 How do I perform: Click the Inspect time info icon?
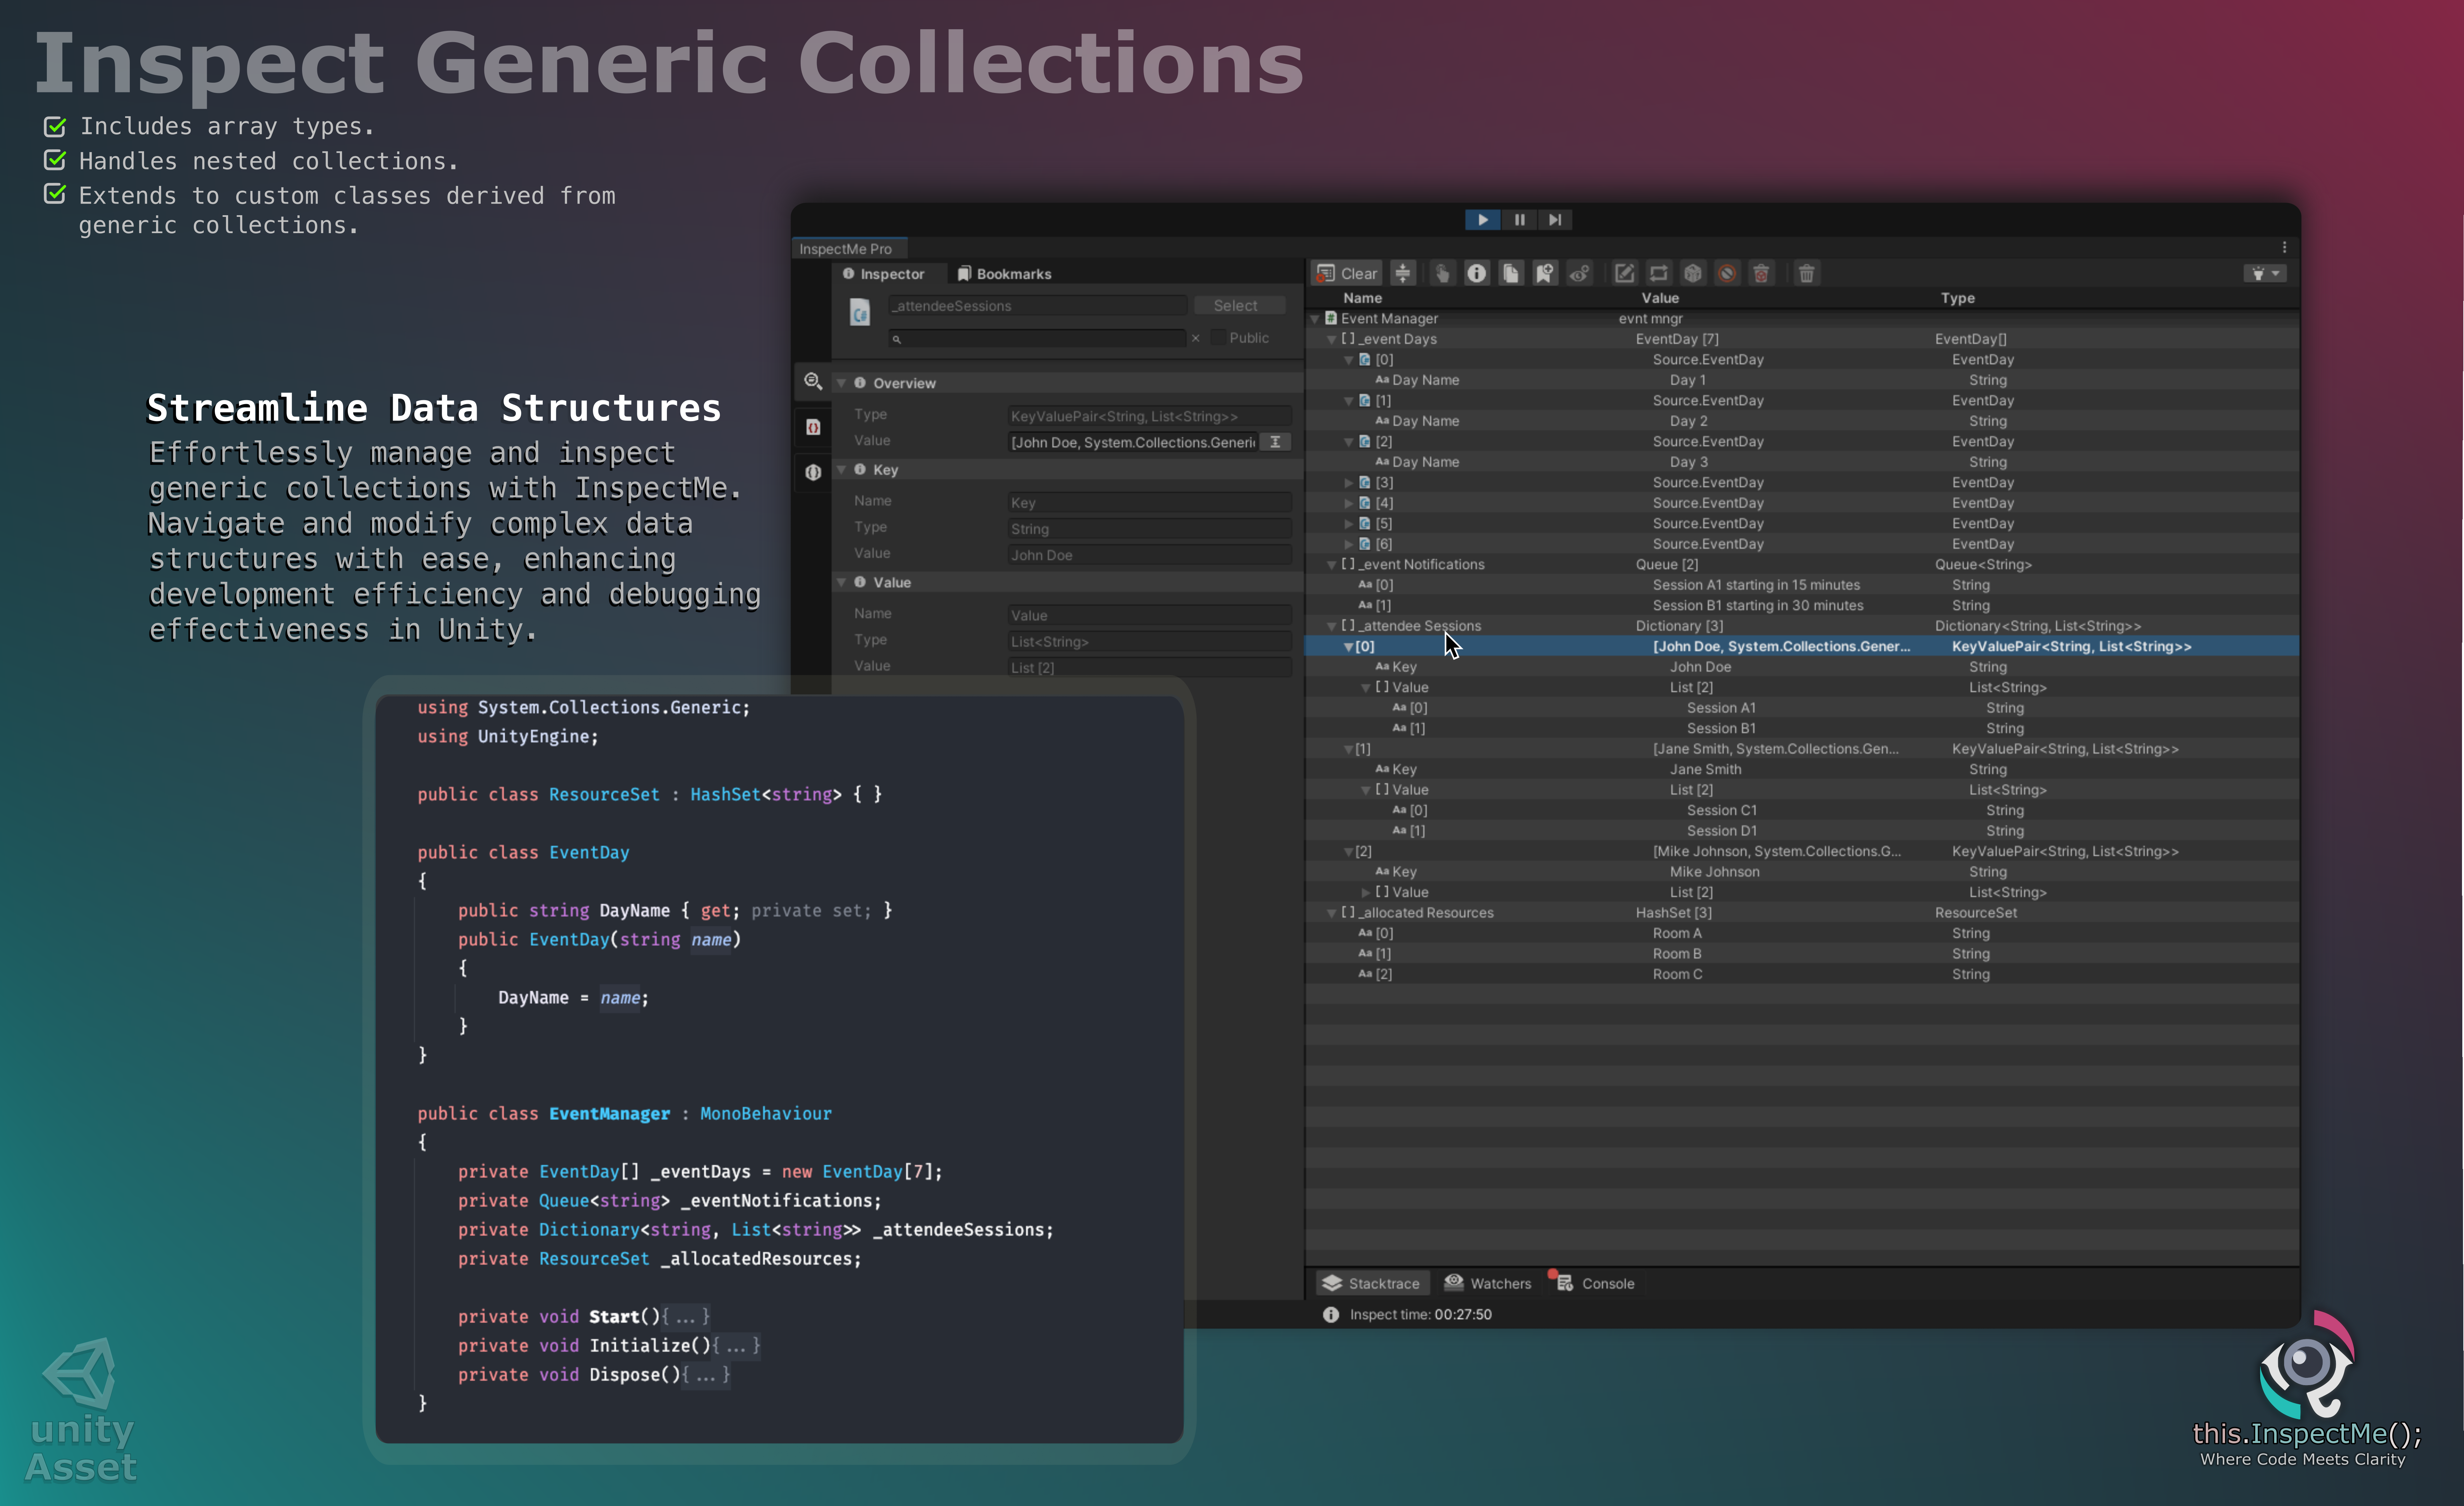[1331, 1315]
